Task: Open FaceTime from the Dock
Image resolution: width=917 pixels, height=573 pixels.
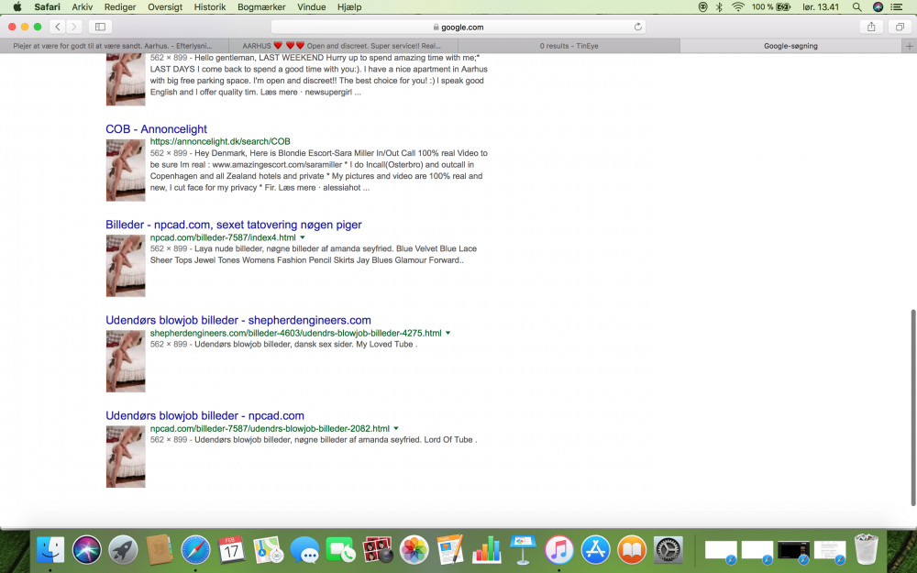Action: [x=340, y=549]
